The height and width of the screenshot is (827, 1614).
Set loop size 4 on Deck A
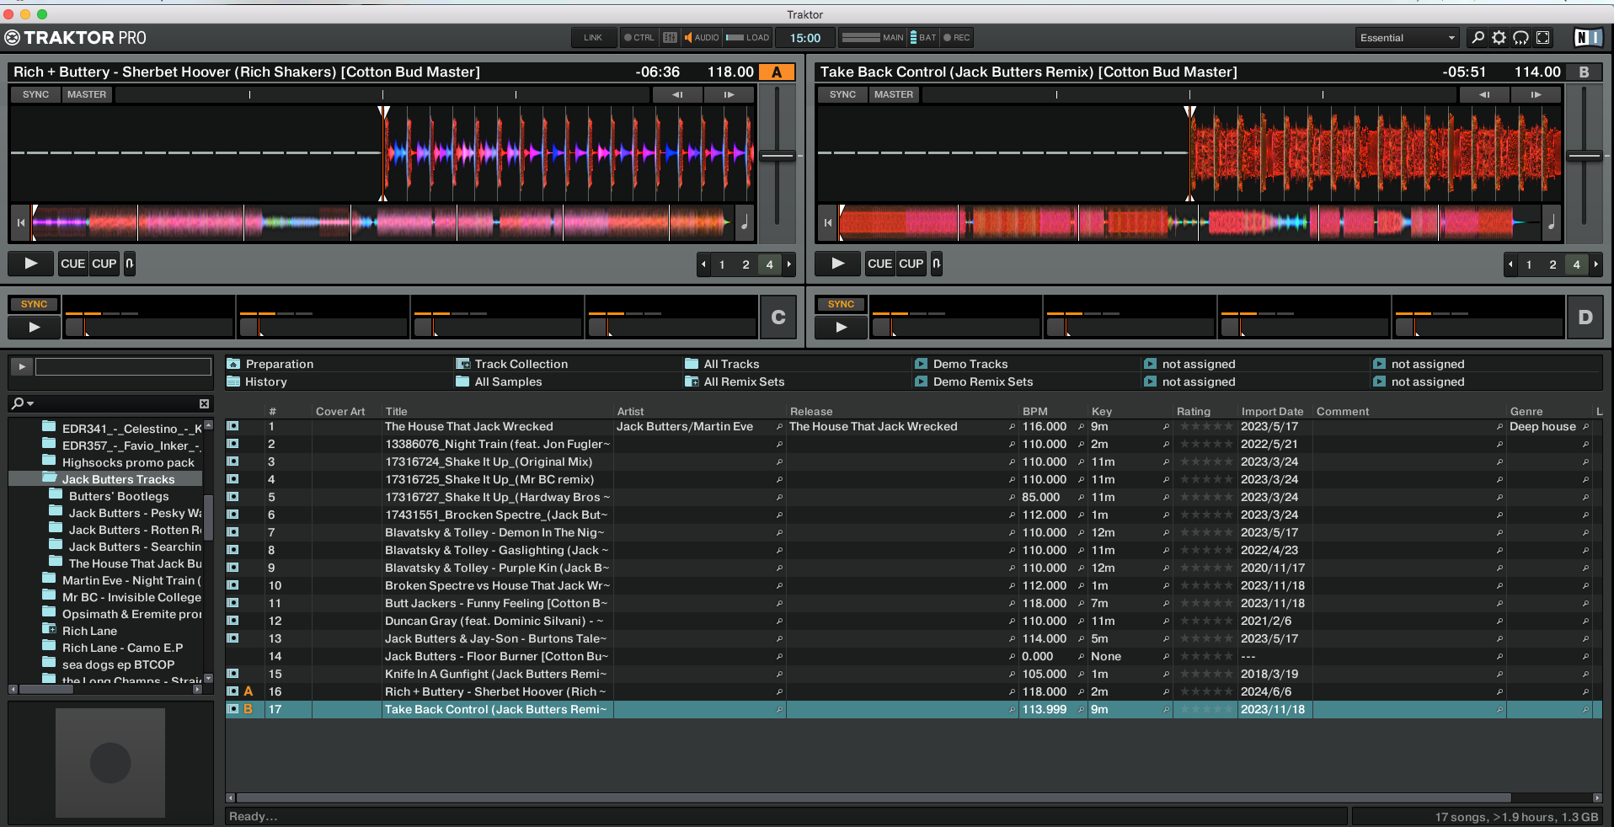click(769, 264)
